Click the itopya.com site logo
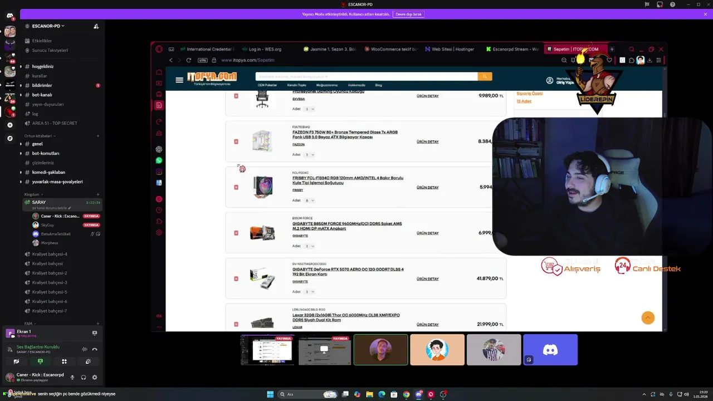713x401 pixels. coord(212,78)
